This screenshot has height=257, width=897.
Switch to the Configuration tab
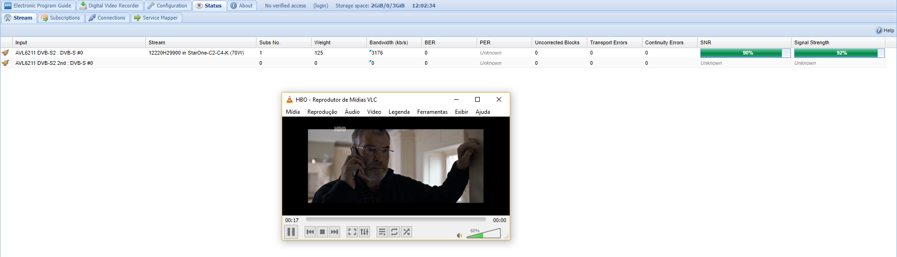point(167,6)
